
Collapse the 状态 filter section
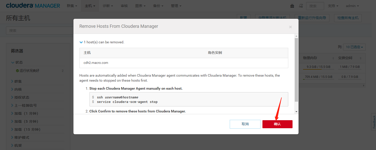click(x=17, y=62)
